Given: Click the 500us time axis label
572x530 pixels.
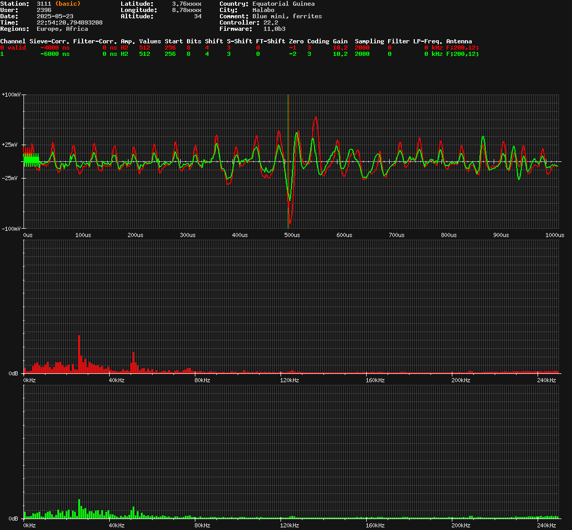Looking at the screenshot, I should tap(292, 235).
